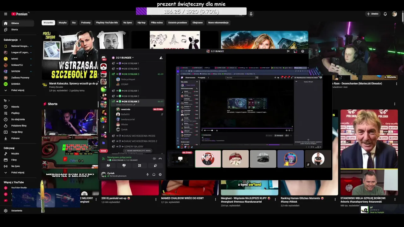Click the YouTube Premium logo
The image size is (404, 227).
20,14
